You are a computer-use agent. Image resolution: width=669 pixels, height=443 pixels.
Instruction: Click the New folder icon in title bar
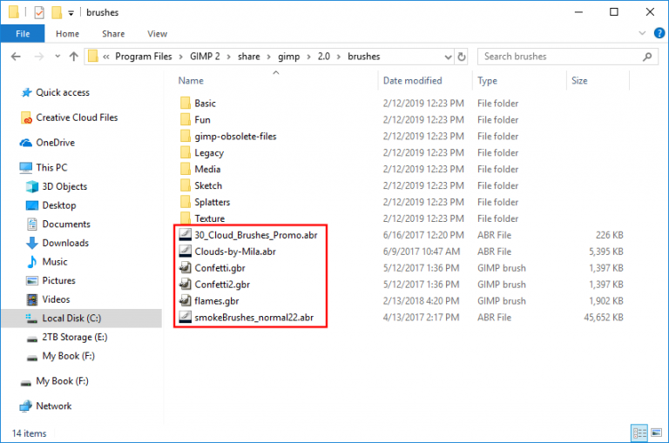57,12
